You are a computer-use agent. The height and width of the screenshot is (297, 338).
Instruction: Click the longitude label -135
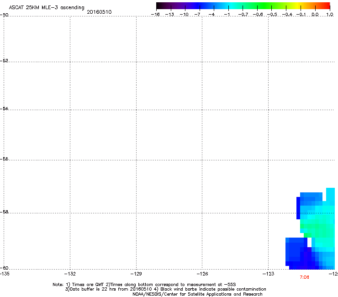[x=5, y=274]
